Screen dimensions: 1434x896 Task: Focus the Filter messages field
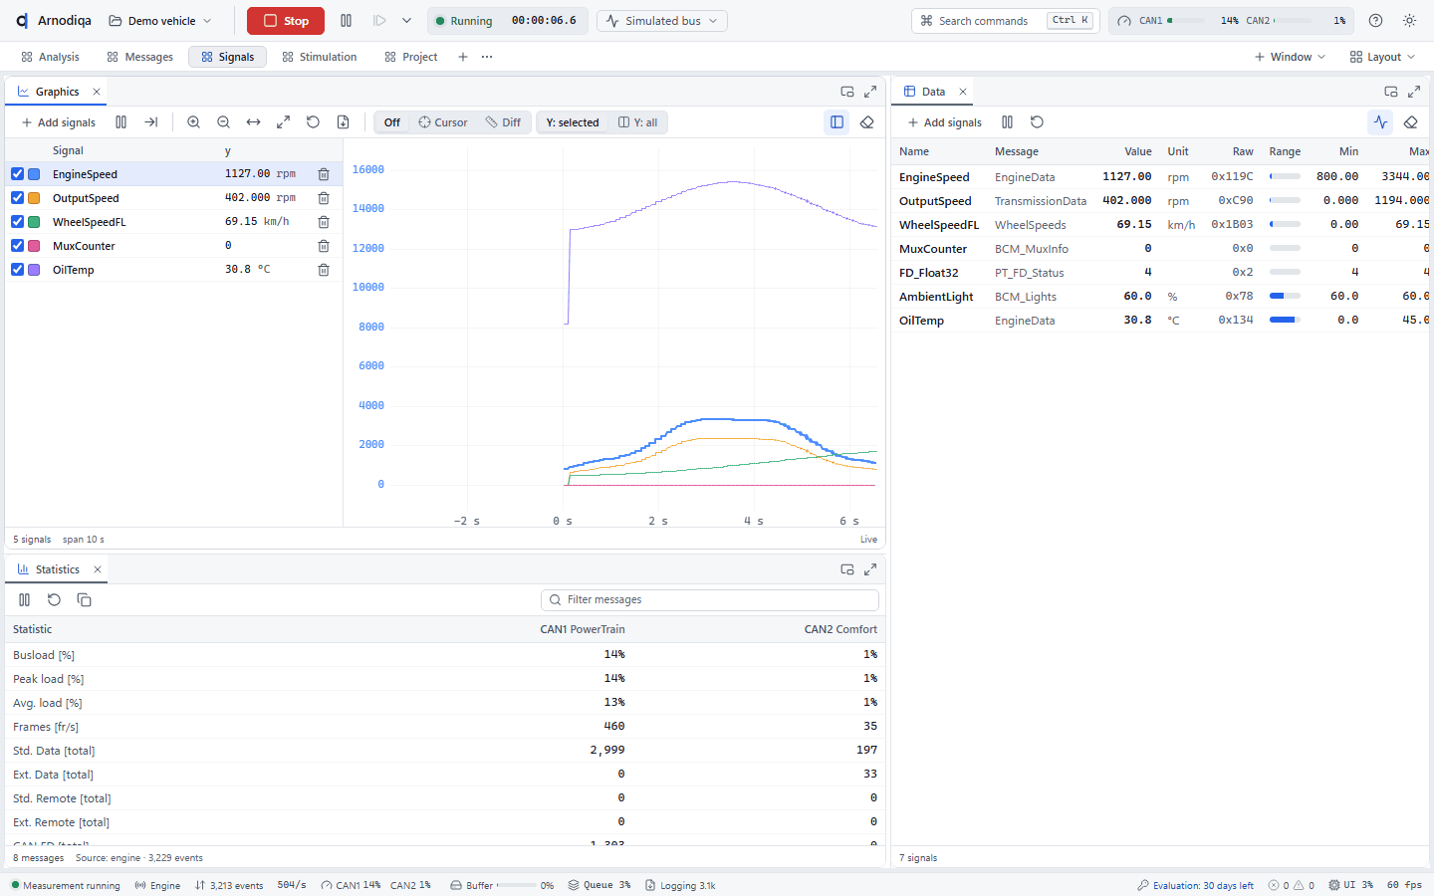coord(710,600)
